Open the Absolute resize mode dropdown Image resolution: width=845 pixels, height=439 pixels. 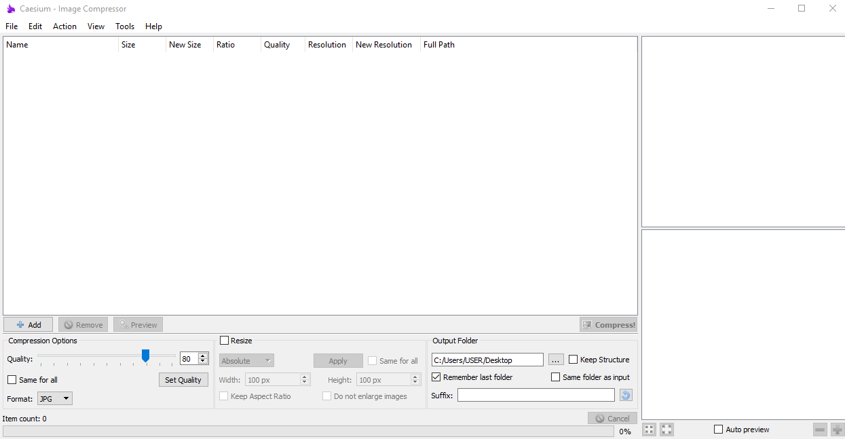coord(246,361)
